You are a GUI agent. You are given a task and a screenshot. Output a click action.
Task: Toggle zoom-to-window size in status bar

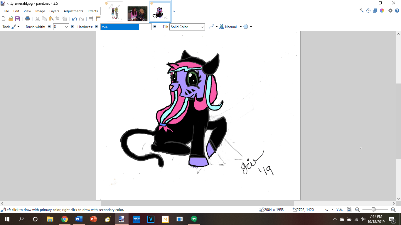(349, 210)
